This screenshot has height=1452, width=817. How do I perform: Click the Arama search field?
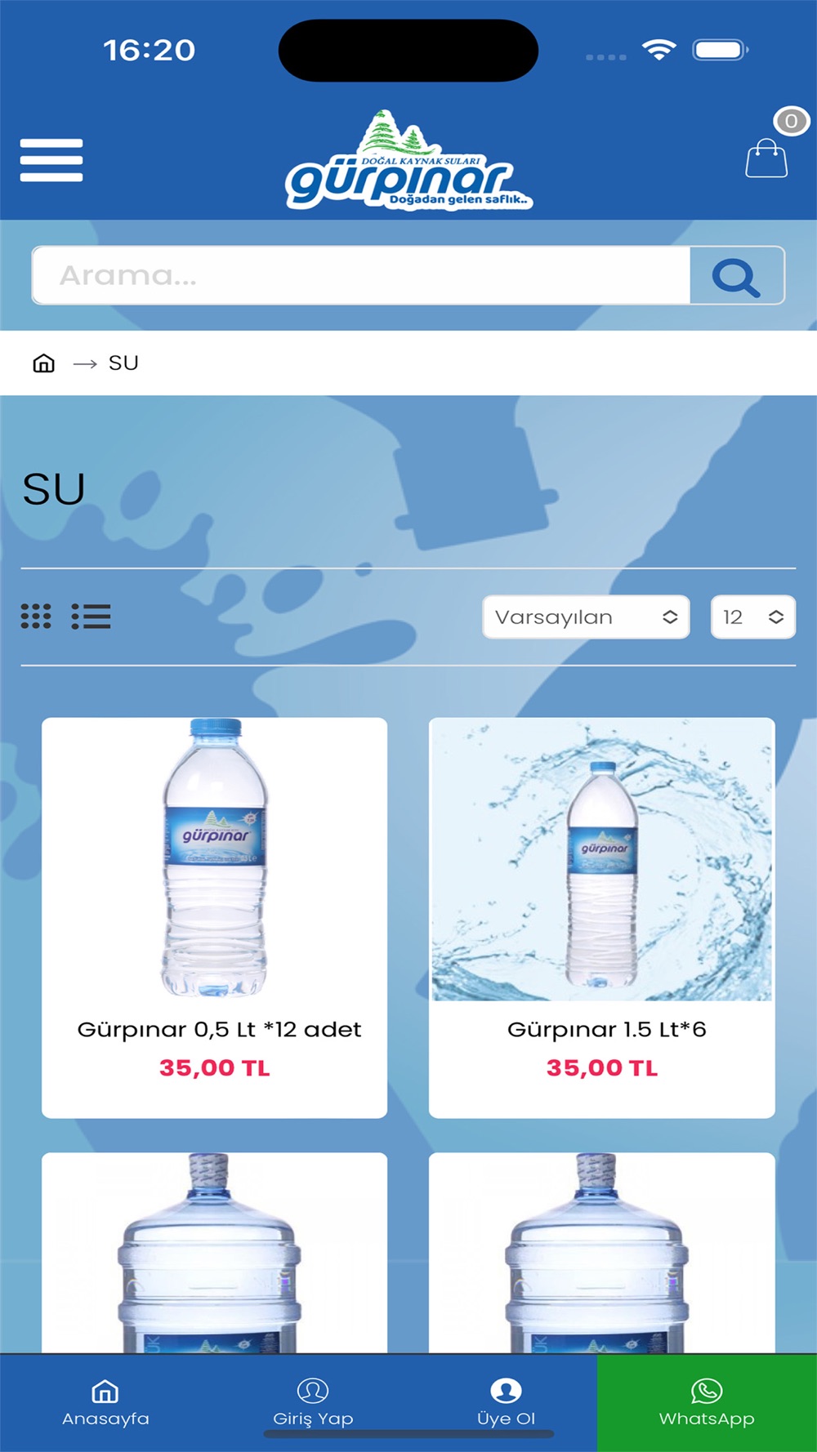(361, 276)
